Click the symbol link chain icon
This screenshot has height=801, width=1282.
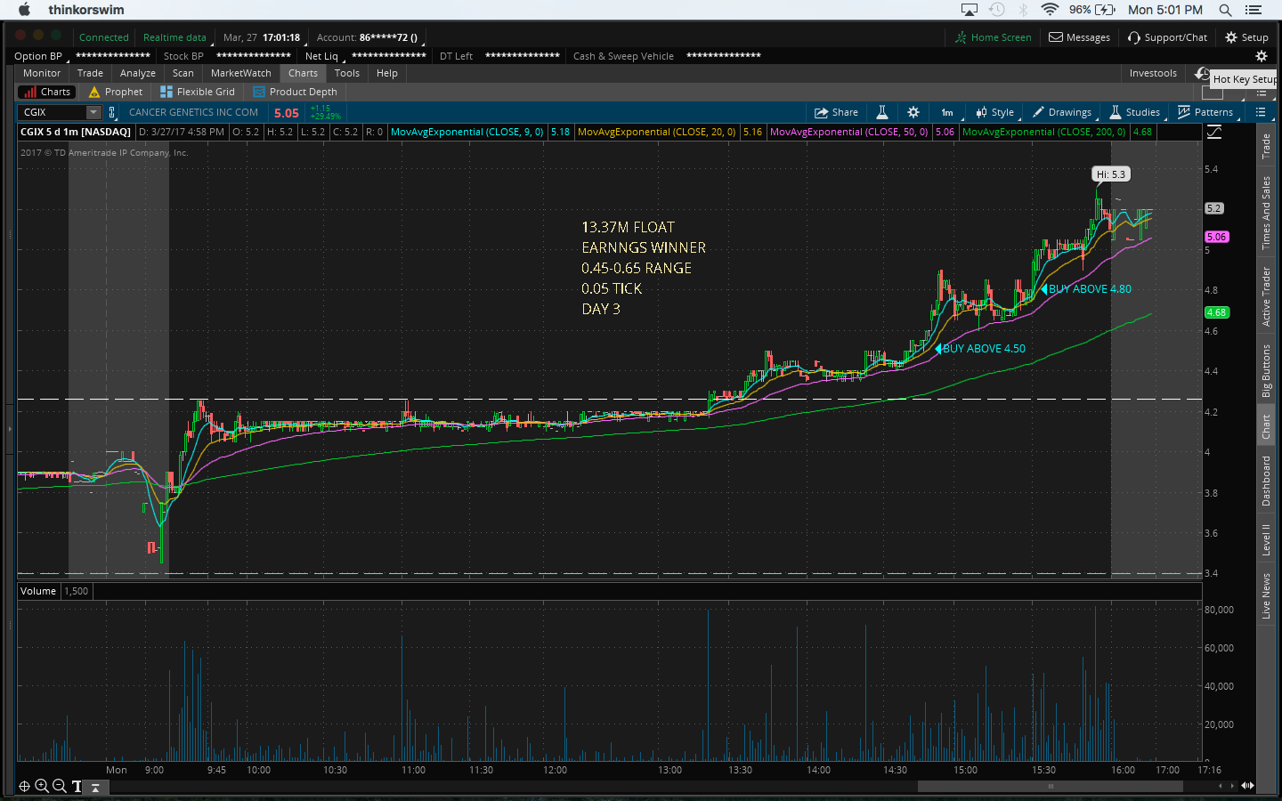pos(112,112)
